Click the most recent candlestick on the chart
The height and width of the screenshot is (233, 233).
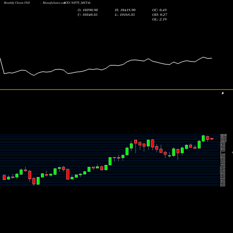(x=212, y=139)
